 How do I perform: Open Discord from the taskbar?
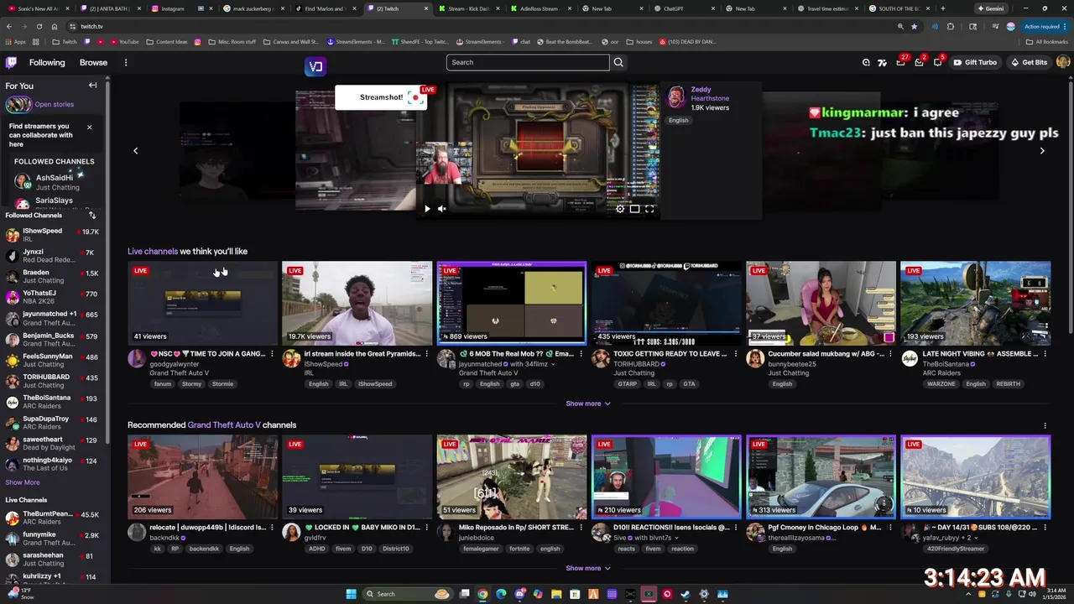(x=519, y=594)
